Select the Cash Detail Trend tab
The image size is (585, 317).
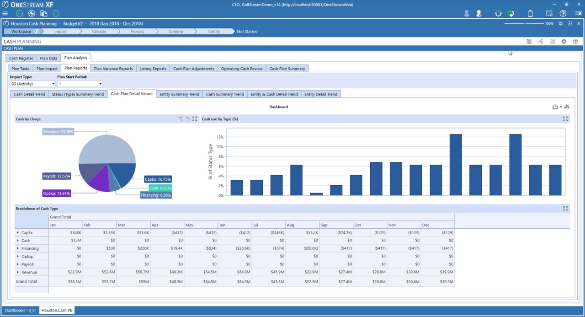(29, 94)
